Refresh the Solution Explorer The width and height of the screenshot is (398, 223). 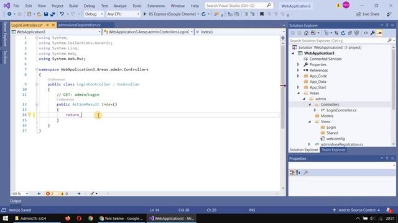tap(343, 33)
